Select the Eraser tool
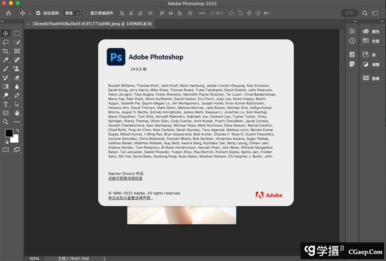Viewport: 386px width, 261px height. click(17, 78)
